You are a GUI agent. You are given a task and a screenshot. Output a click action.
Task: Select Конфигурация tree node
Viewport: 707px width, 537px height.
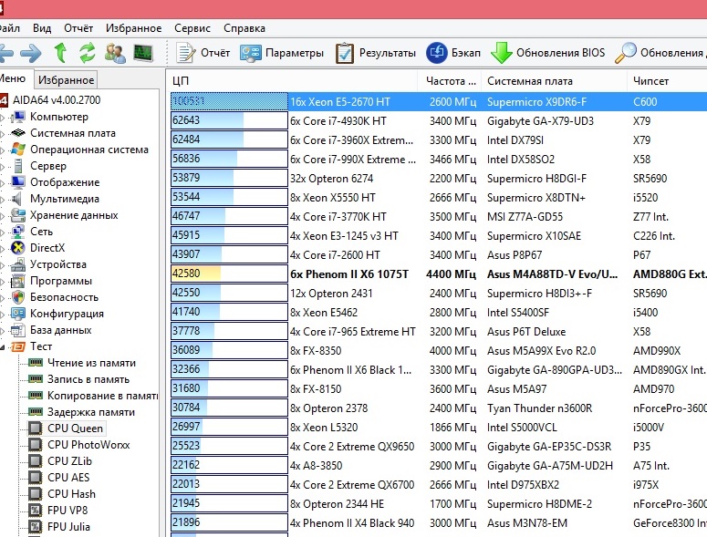click(67, 314)
